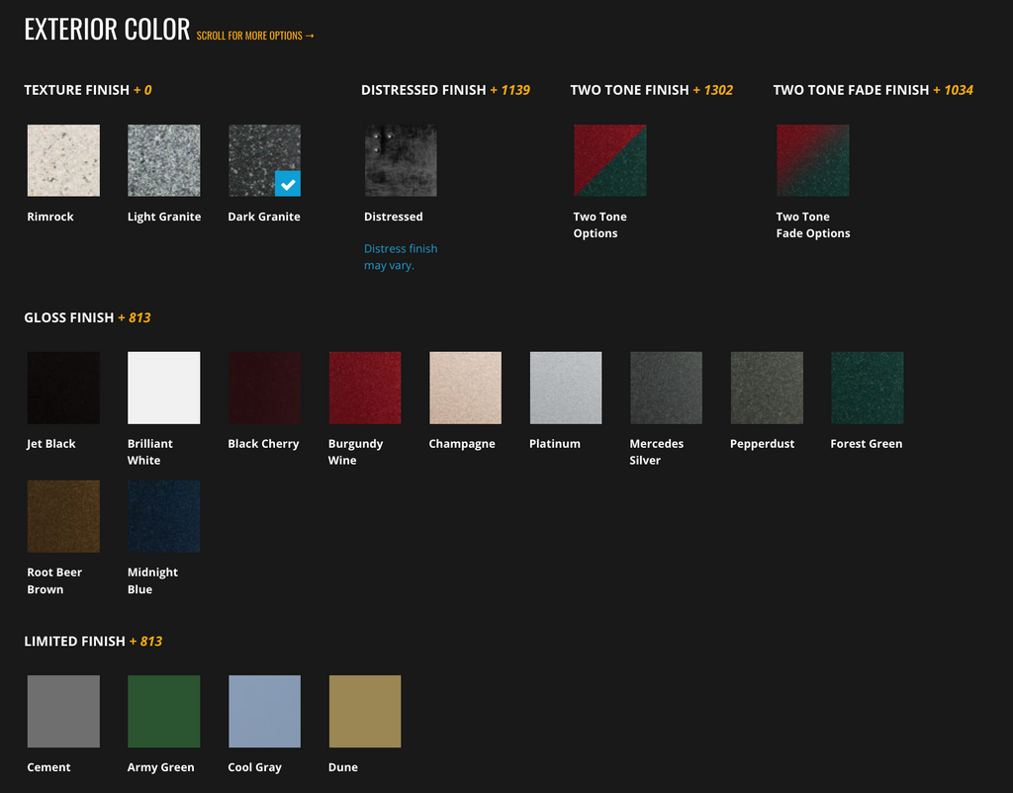Pick the Distressed finish thumbnail
The width and height of the screenshot is (1013, 793).
click(401, 160)
